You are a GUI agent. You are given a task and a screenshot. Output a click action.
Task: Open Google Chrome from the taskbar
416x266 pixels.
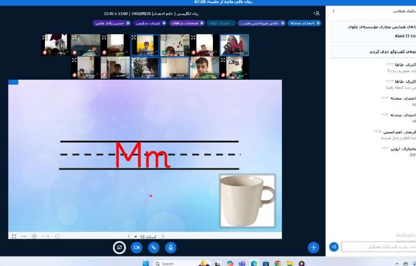click(x=277, y=263)
